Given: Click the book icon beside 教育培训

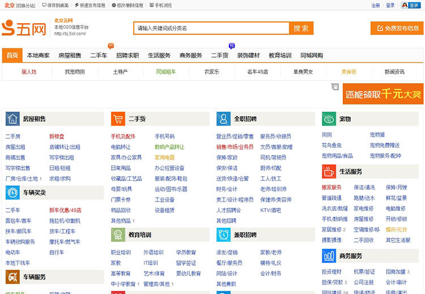Looking at the screenshot, I should tap(118, 235).
